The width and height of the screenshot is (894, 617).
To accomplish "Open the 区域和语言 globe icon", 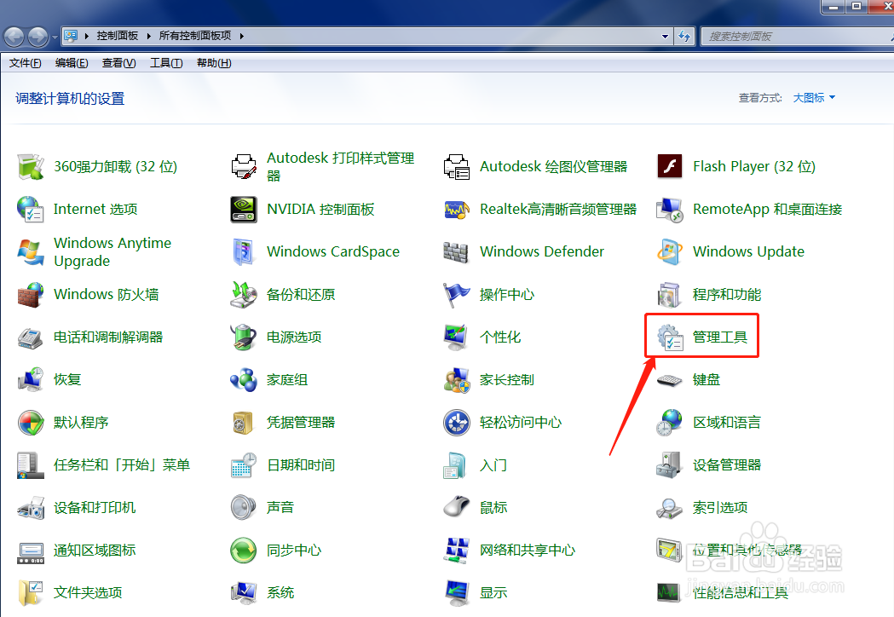I will 670,423.
